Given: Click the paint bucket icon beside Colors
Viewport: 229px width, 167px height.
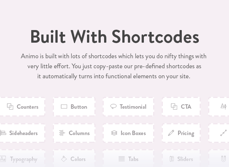Looking at the screenshot, I should click(64, 159).
